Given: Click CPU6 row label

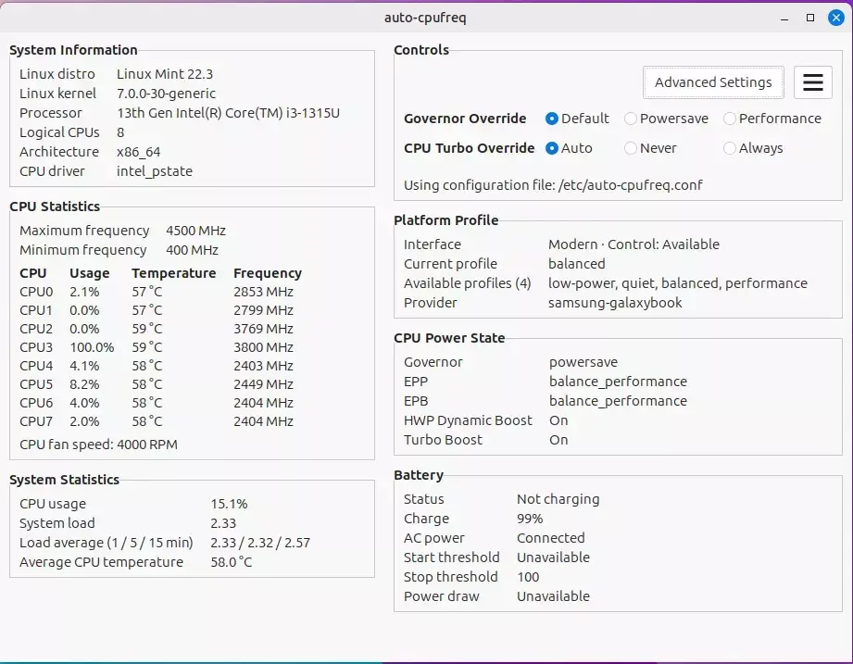Looking at the screenshot, I should [36, 403].
